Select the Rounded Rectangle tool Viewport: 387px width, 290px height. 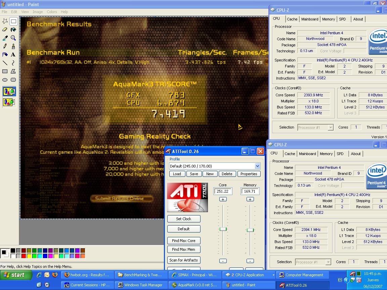click(x=13, y=80)
